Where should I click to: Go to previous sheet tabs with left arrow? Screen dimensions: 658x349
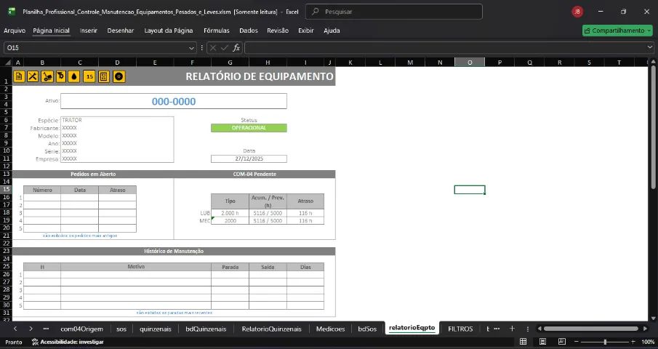[15, 329]
